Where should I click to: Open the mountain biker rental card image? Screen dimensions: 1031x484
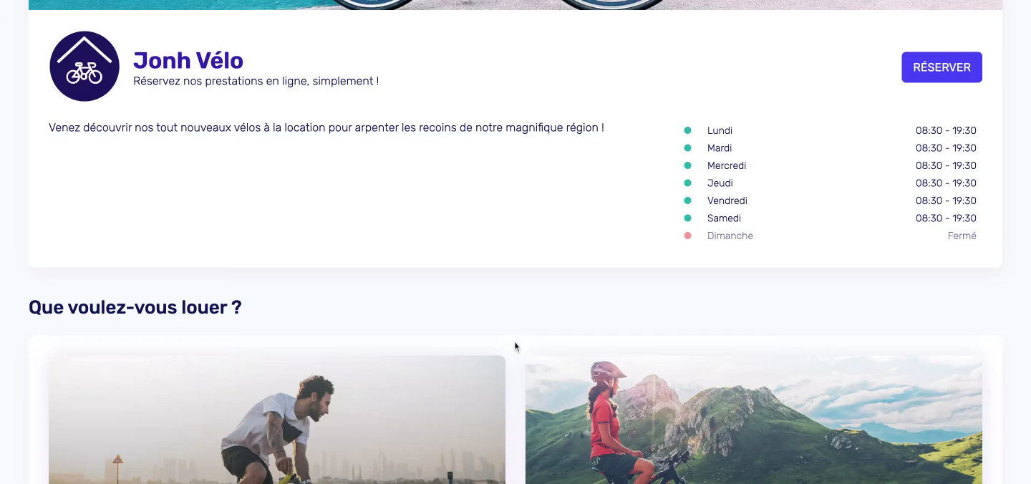point(754,420)
